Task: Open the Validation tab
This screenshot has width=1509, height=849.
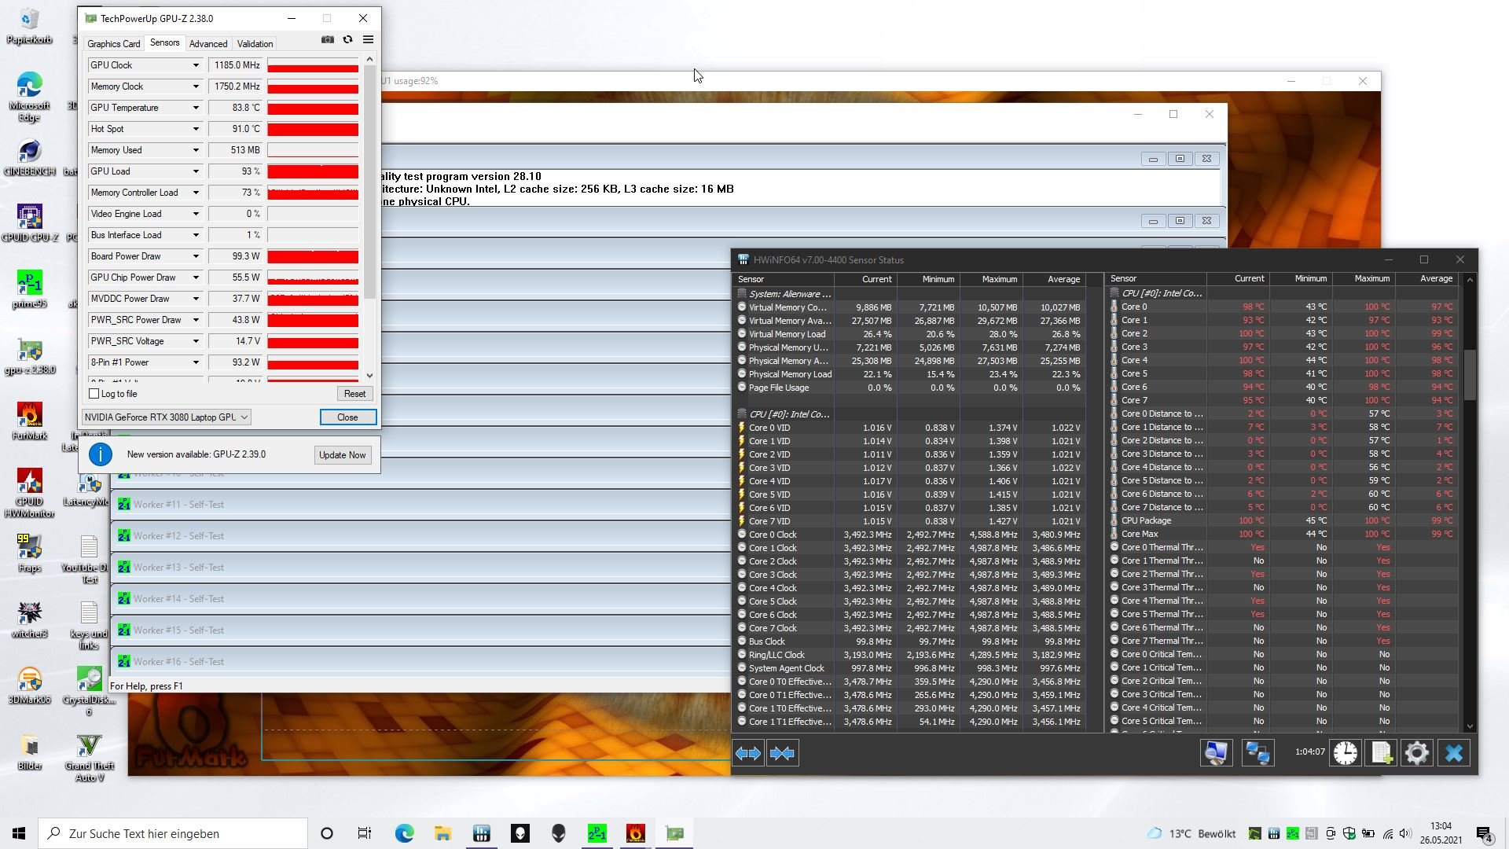Action: [x=255, y=44]
